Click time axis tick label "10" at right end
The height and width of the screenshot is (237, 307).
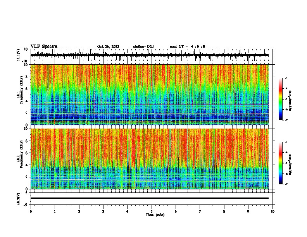click(x=273, y=211)
